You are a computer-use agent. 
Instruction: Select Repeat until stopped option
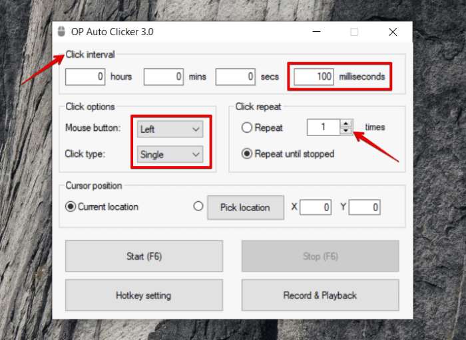point(247,154)
